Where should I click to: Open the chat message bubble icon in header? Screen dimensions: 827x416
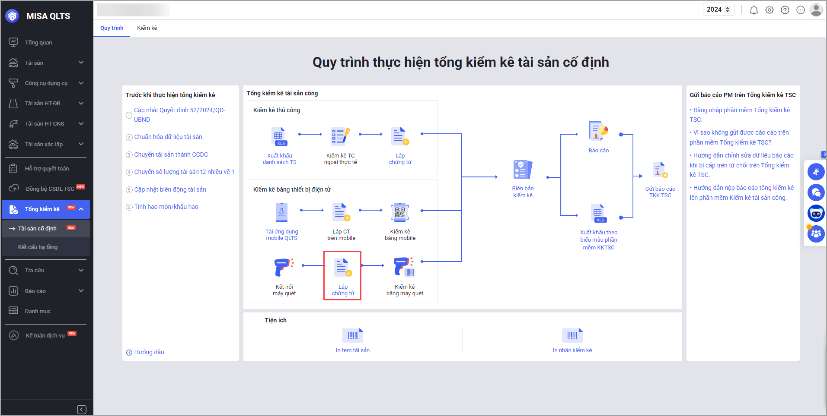click(801, 10)
